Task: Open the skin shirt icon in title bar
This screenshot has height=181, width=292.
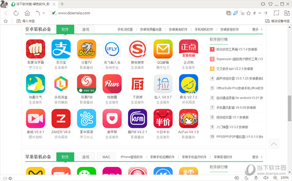Action: click(271, 4)
